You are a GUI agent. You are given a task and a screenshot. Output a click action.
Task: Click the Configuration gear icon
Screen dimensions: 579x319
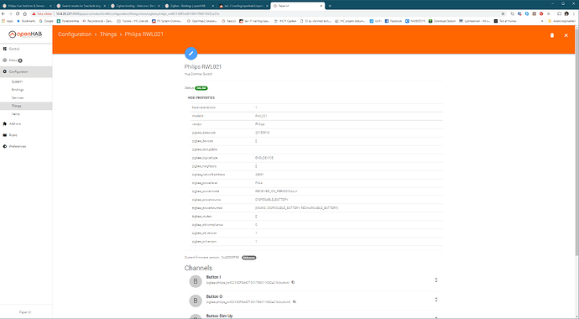[x=5, y=71]
